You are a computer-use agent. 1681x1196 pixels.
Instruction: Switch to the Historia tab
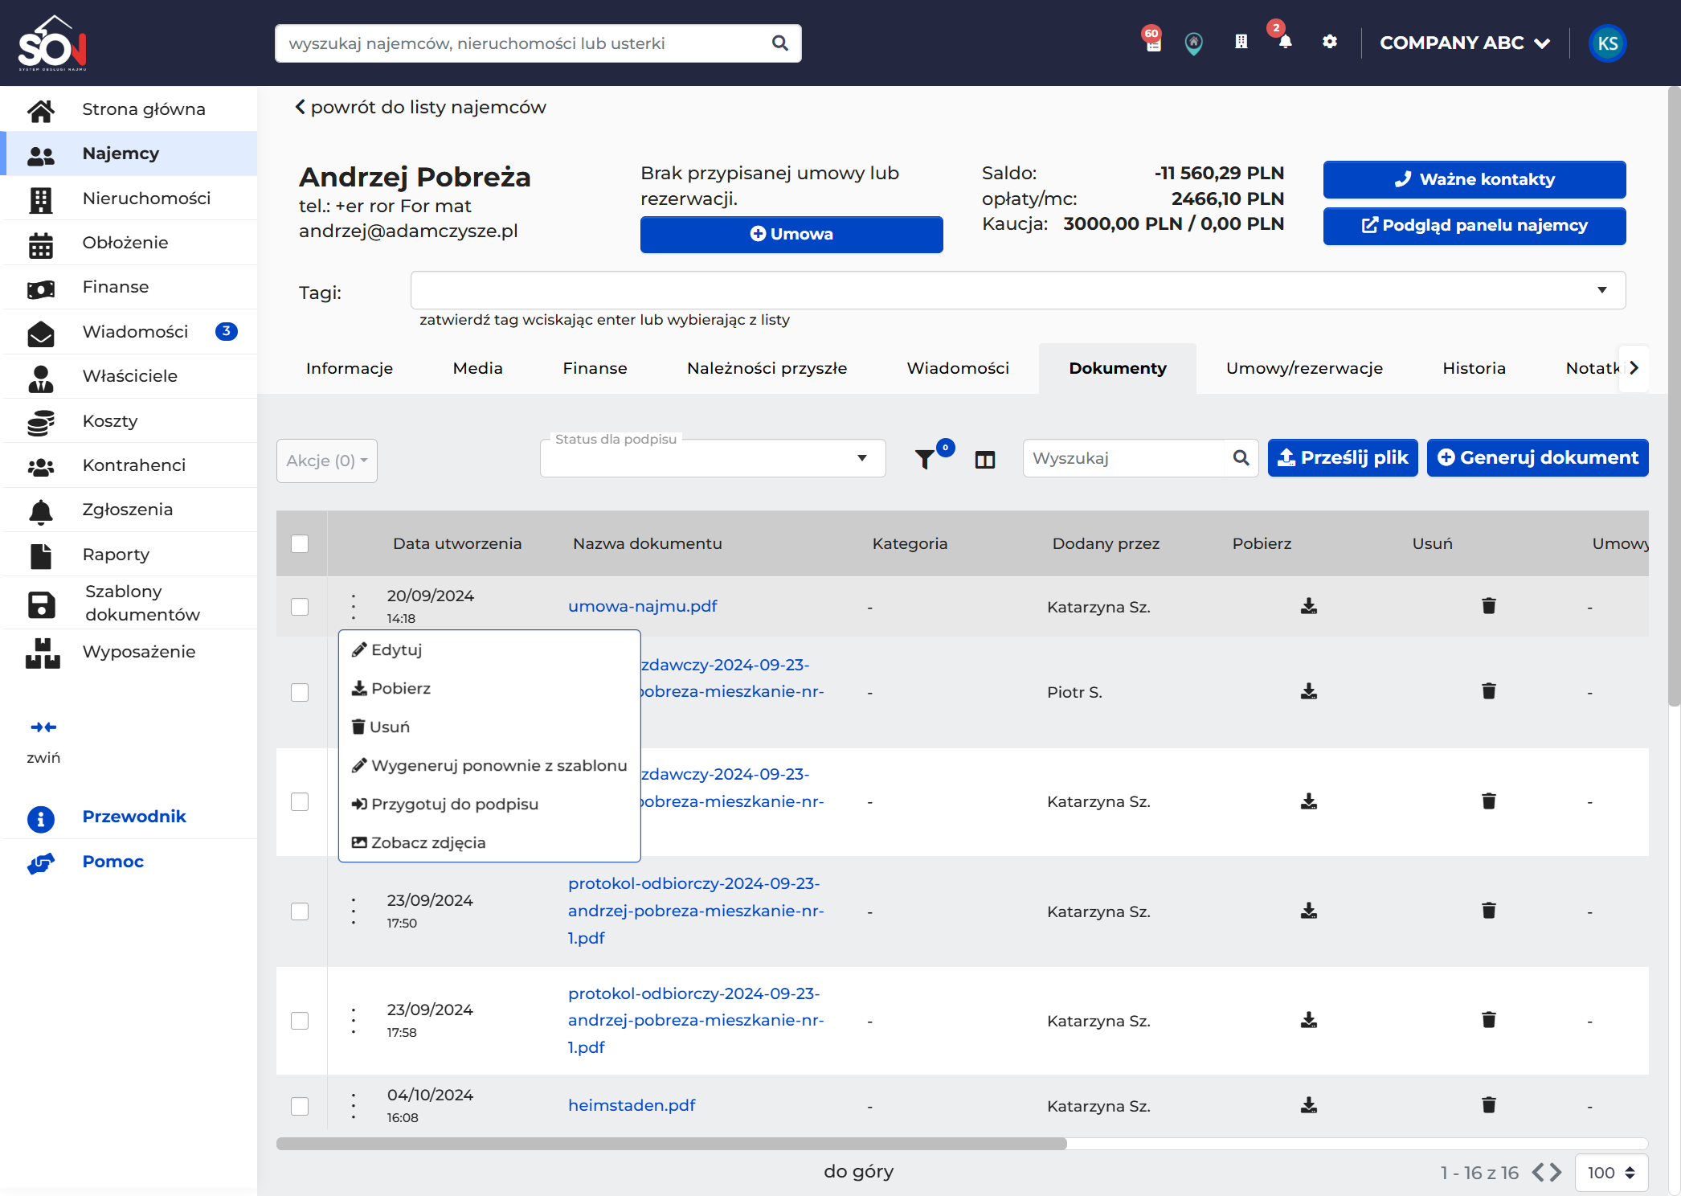point(1474,368)
